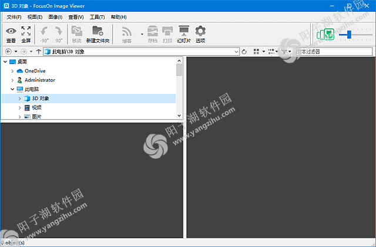Click the 打印 print icon
This screenshot has height=247, width=376.
coord(167,31)
